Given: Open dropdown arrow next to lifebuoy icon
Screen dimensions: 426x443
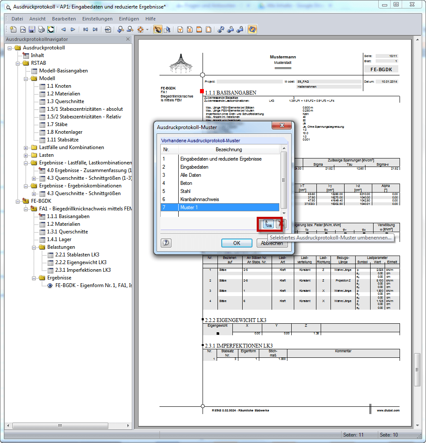Looking at the screenshot, I should coord(148,30).
